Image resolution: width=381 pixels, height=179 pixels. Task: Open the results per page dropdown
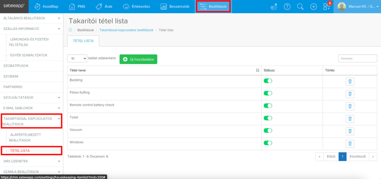point(77,58)
